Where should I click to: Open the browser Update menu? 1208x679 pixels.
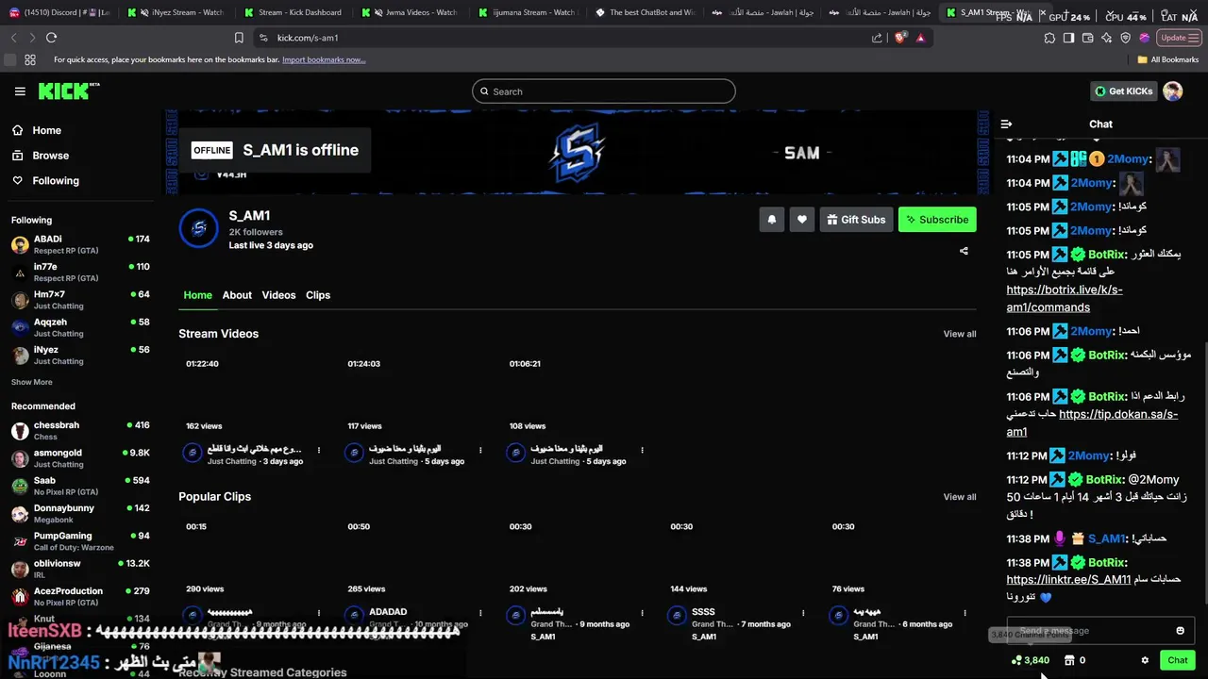(x=1178, y=38)
